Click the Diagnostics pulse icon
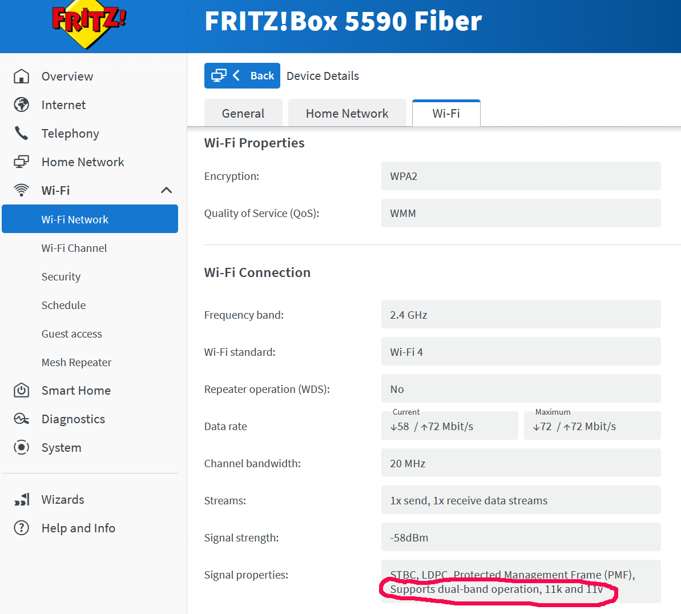681x614 pixels. coord(21,419)
